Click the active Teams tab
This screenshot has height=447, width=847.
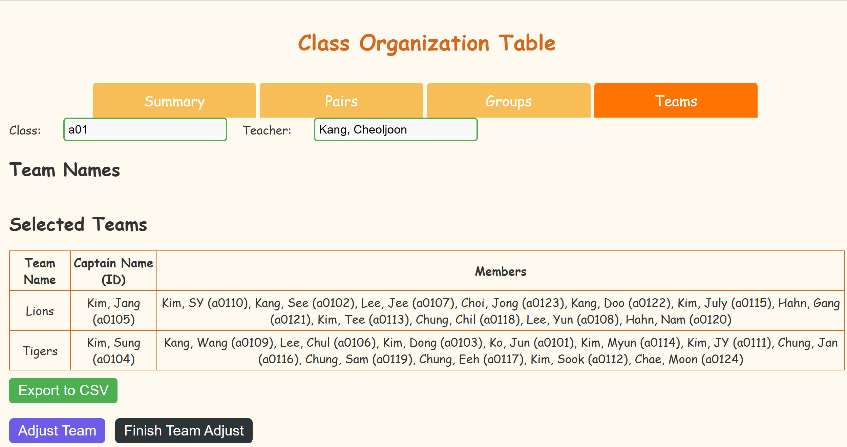(676, 101)
